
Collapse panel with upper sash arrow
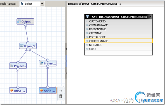66,49
